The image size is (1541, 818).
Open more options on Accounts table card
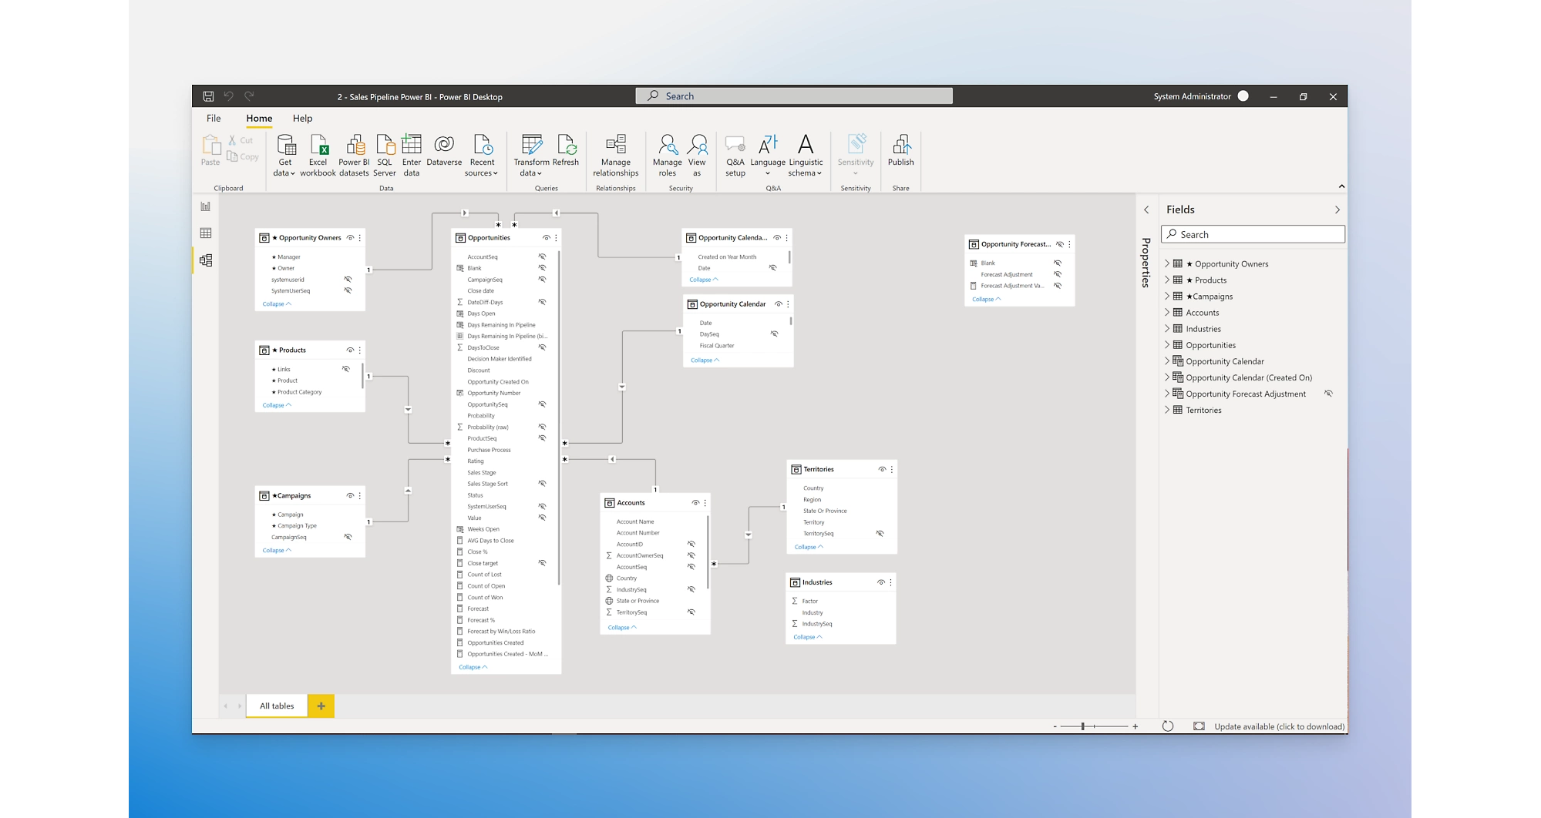pyautogui.click(x=705, y=503)
